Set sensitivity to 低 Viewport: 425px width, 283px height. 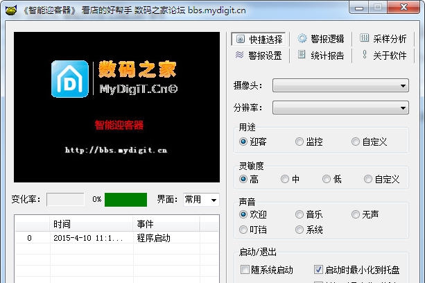(332, 179)
